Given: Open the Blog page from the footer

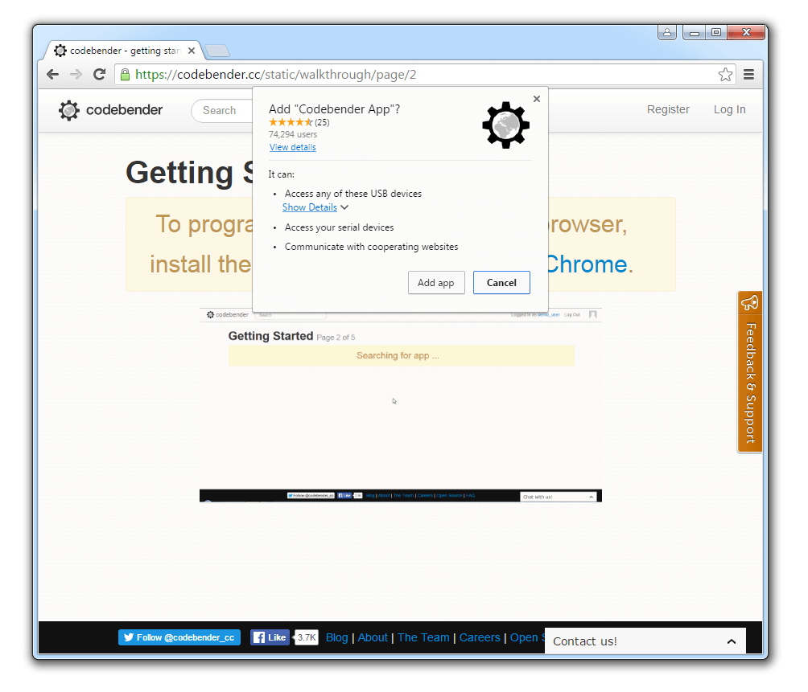Looking at the screenshot, I should (x=336, y=637).
